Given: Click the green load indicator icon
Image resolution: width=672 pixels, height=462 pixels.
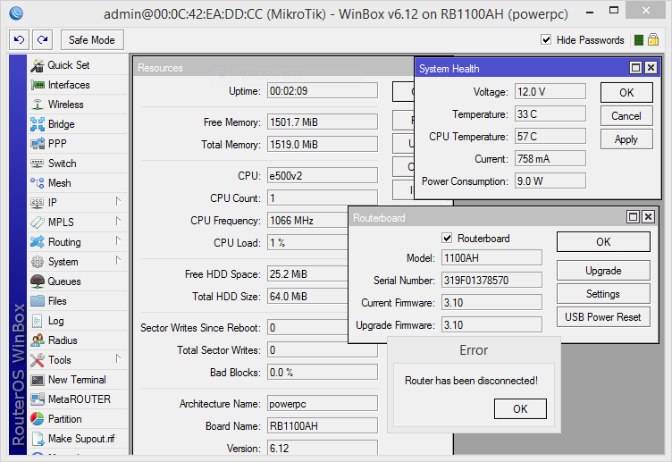Looking at the screenshot, I should tap(639, 40).
